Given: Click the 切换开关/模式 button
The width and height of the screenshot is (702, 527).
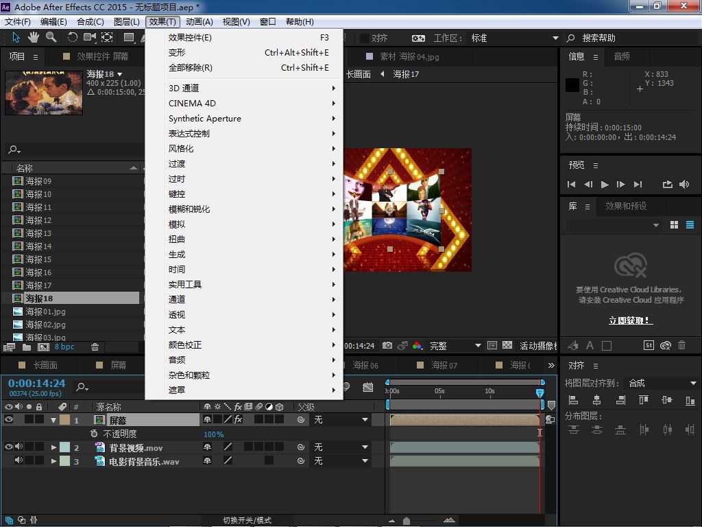Looking at the screenshot, I should (x=247, y=520).
